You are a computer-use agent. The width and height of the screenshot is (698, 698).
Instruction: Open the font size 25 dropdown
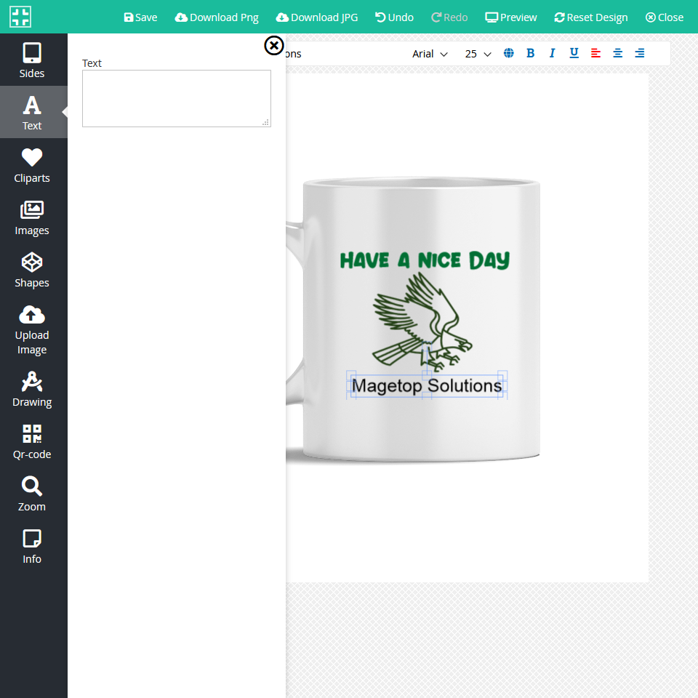(x=478, y=54)
